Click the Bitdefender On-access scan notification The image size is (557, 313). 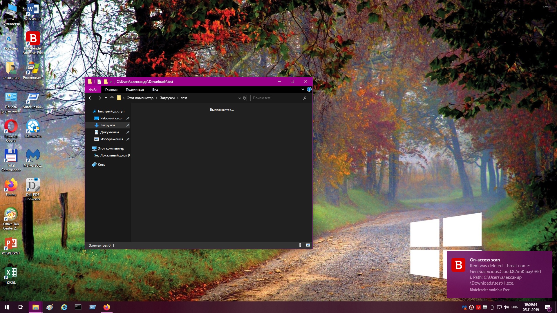click(x=499, y=274)
